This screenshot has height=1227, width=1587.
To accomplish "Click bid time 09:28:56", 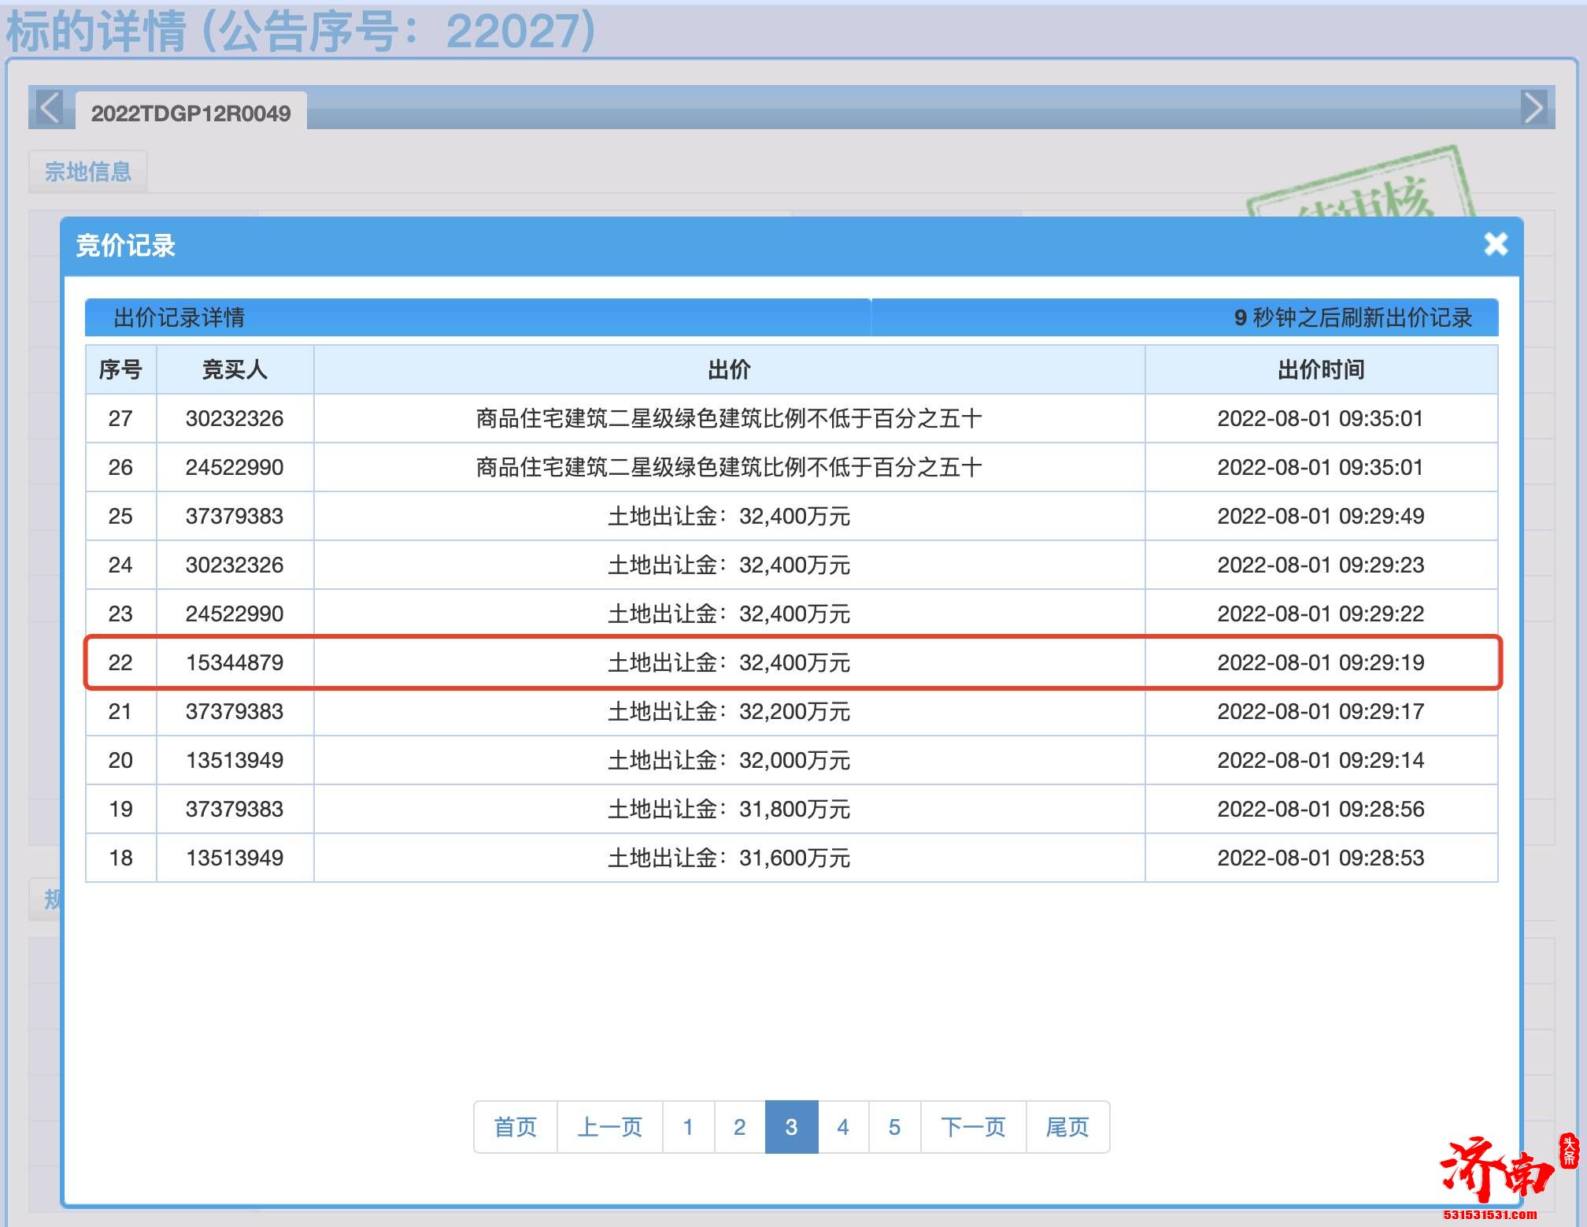I will tap(1321, 809).
